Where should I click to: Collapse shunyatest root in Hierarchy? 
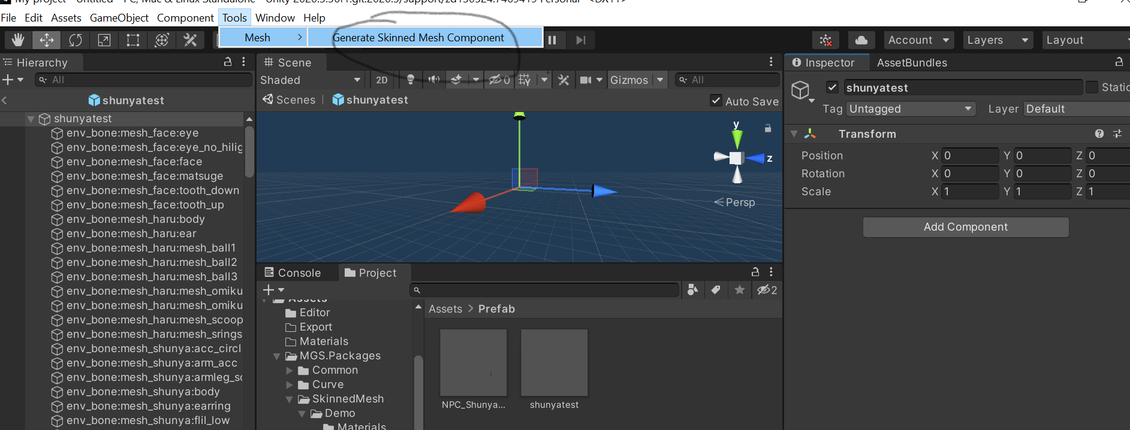click(x=31, y=119)
